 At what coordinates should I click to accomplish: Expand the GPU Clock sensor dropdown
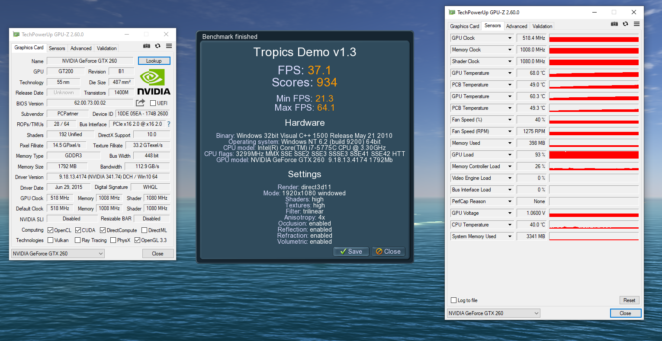tap(510, 38)
